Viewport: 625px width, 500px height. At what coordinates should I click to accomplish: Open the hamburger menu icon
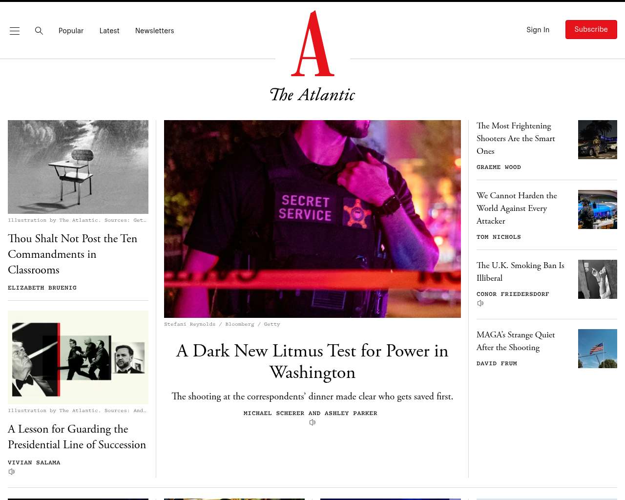[x=15, y=31]
